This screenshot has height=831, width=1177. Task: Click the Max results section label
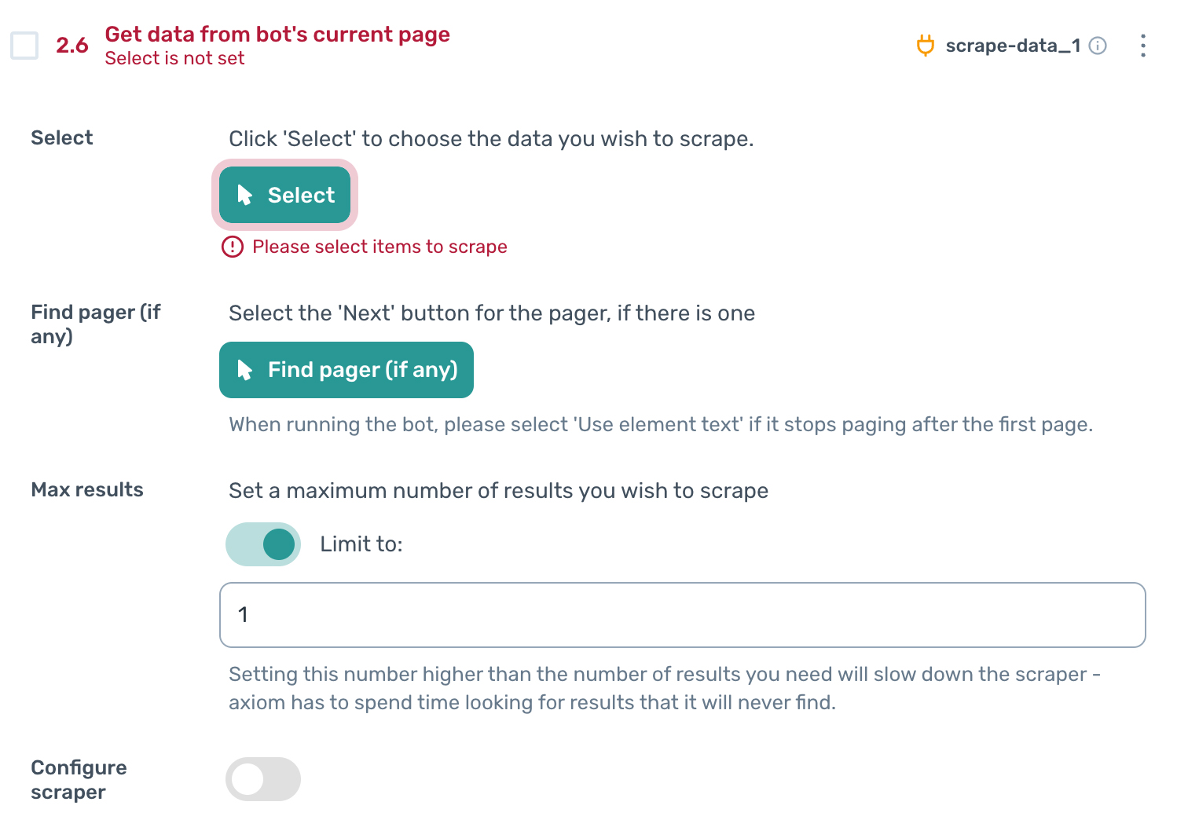click(86, 489)
